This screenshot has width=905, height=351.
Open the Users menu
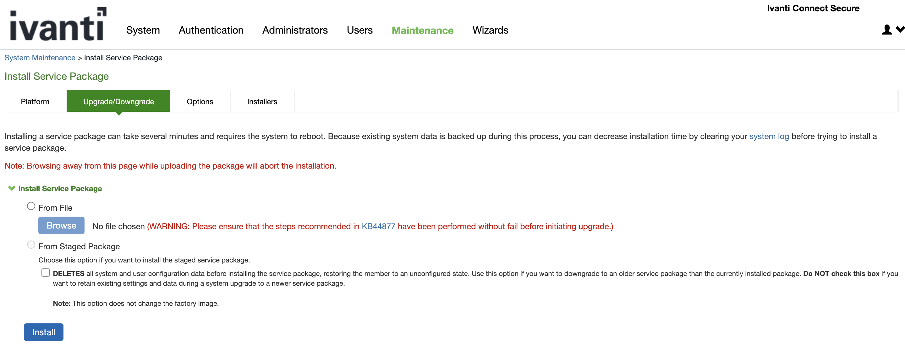(359, 30)
